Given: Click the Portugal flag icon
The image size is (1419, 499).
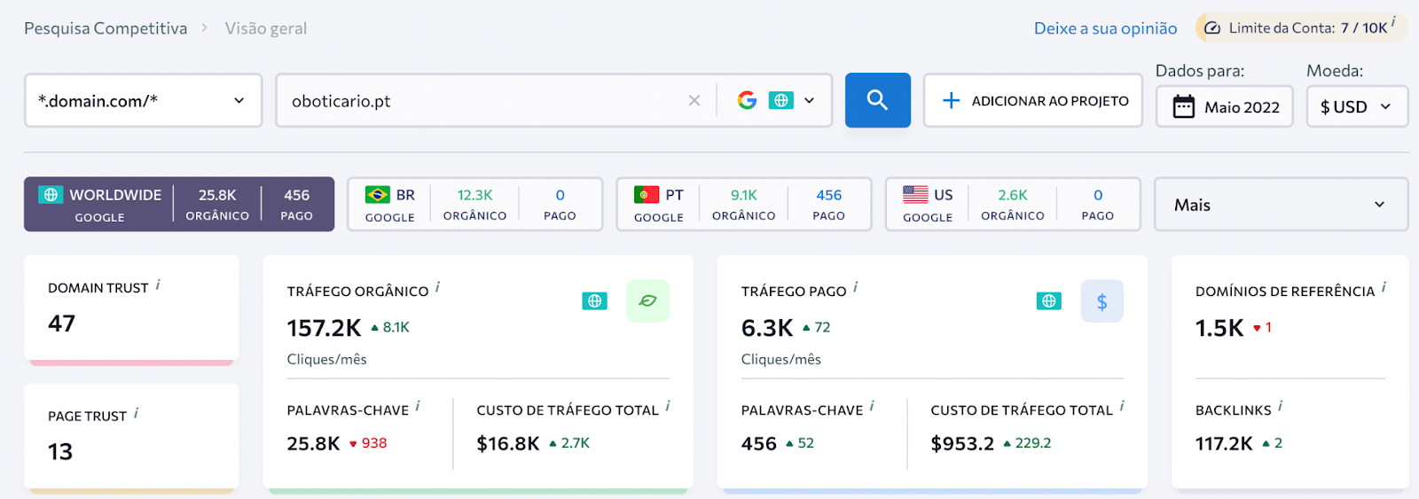Looking at the screenshot, I should (x=647, y=194).
